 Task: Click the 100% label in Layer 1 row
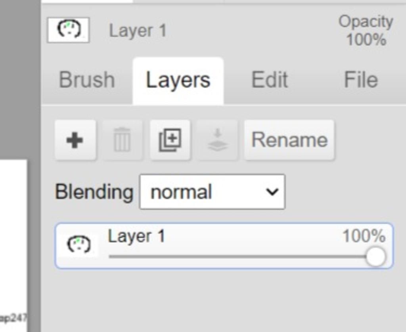[364, 236]
